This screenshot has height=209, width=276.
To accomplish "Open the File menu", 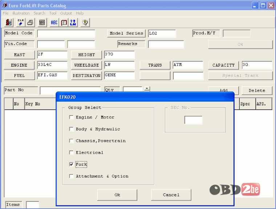I will point(5,13).
